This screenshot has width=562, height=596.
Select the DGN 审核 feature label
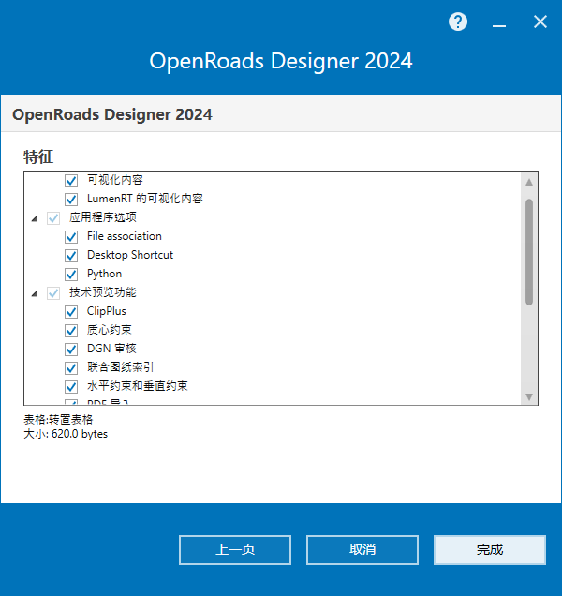click(x=111, y=349)
